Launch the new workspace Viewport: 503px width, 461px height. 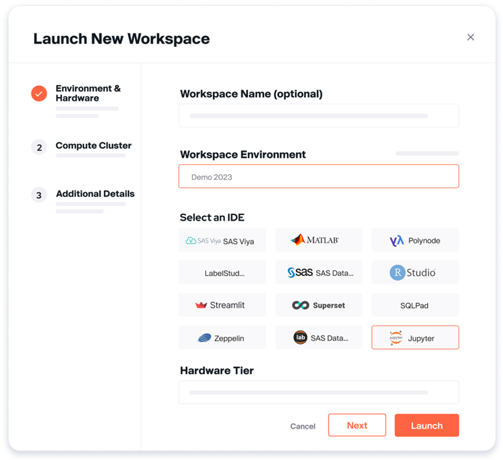427,425
